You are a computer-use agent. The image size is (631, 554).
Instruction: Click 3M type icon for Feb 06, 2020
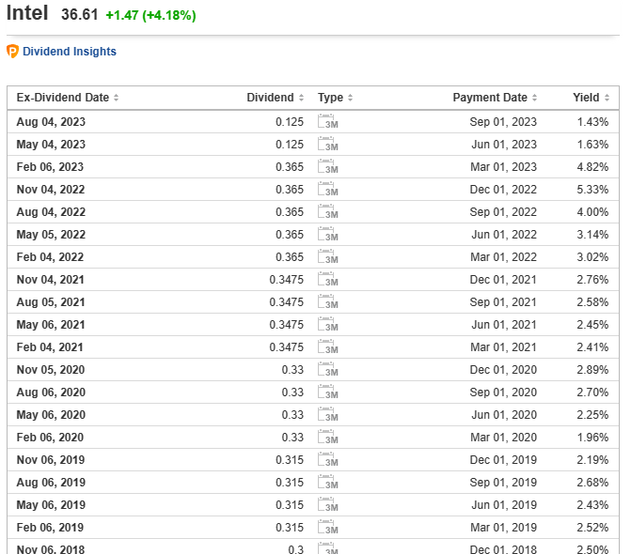327,437
